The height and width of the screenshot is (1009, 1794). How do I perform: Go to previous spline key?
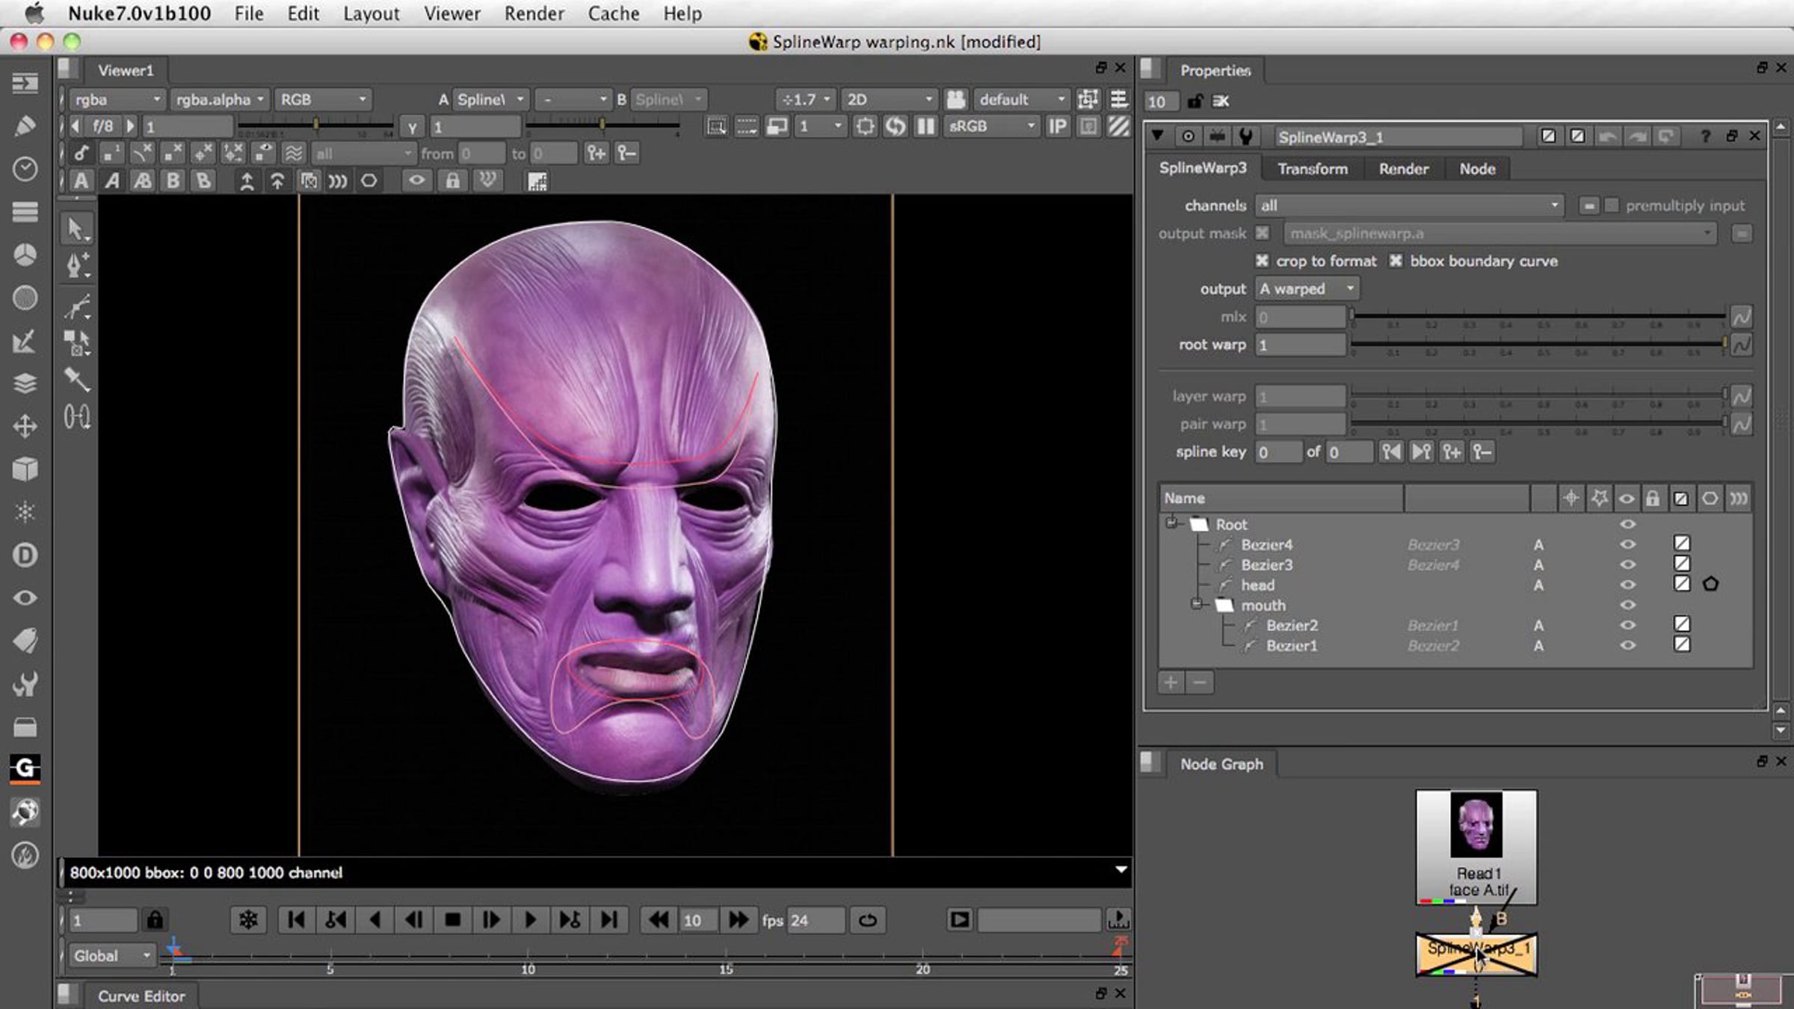tap(1391, 451)
